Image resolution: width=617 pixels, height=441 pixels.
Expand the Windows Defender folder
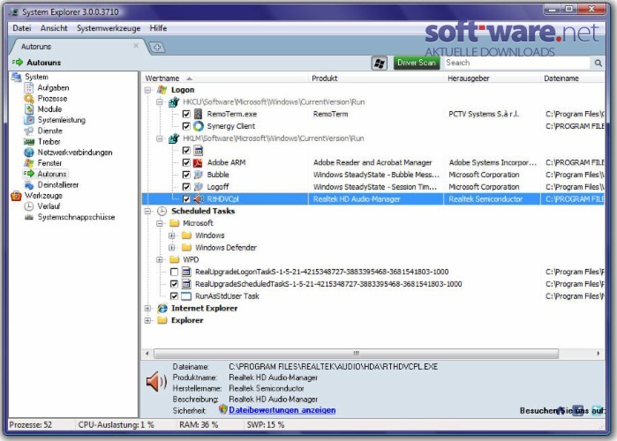171,248
